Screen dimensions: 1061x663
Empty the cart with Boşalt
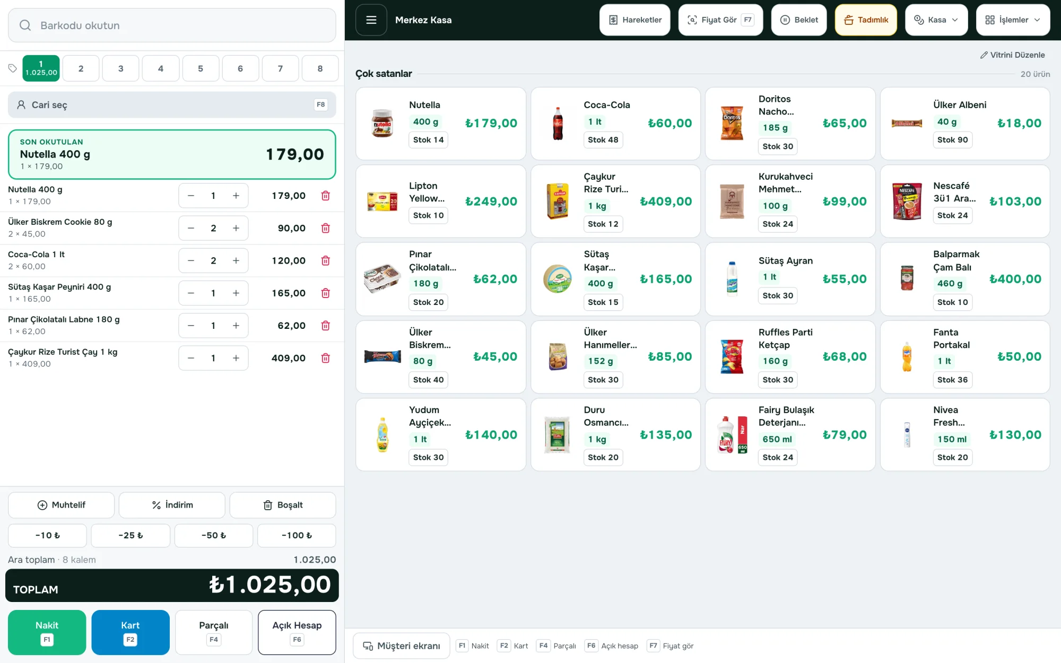(x=283, y=505)
